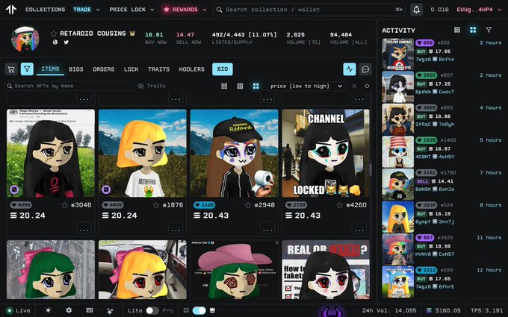Open the more options for #4260
Screen dimensions: 508x317
[359, 228]
